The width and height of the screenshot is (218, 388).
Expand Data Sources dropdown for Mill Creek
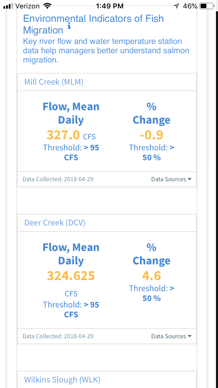pyautogui.click(x=171, y=179)
